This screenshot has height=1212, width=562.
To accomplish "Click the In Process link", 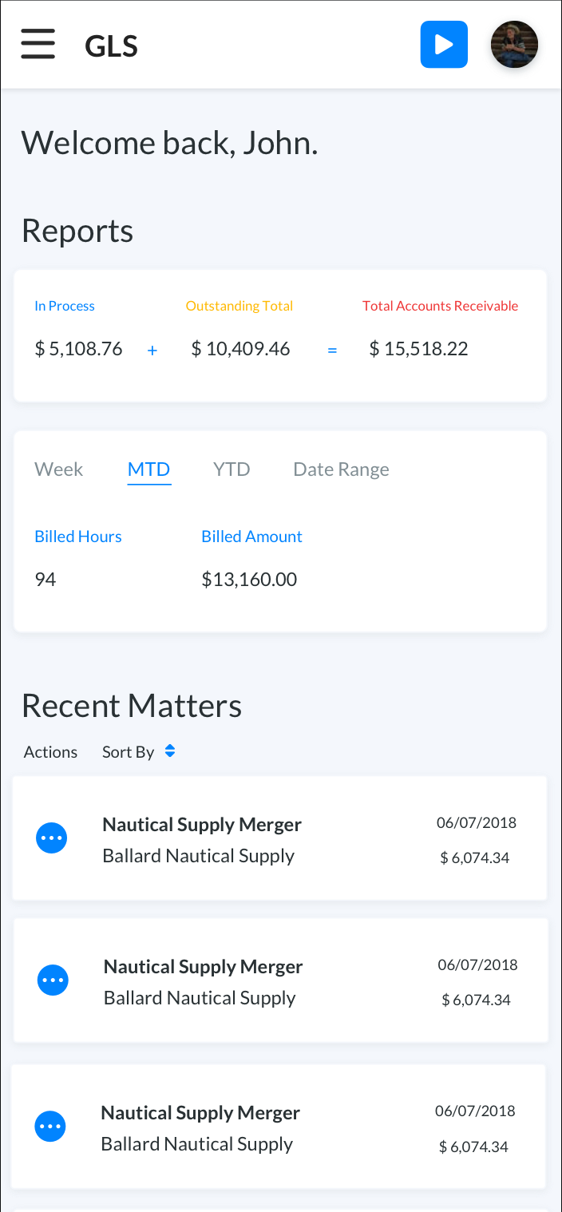I will [65, 306].
